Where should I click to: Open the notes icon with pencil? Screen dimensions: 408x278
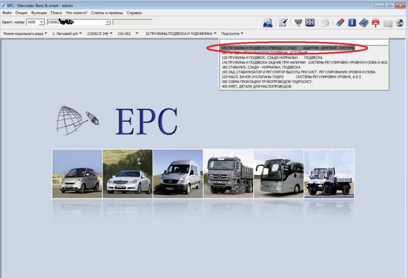(283, 22)
